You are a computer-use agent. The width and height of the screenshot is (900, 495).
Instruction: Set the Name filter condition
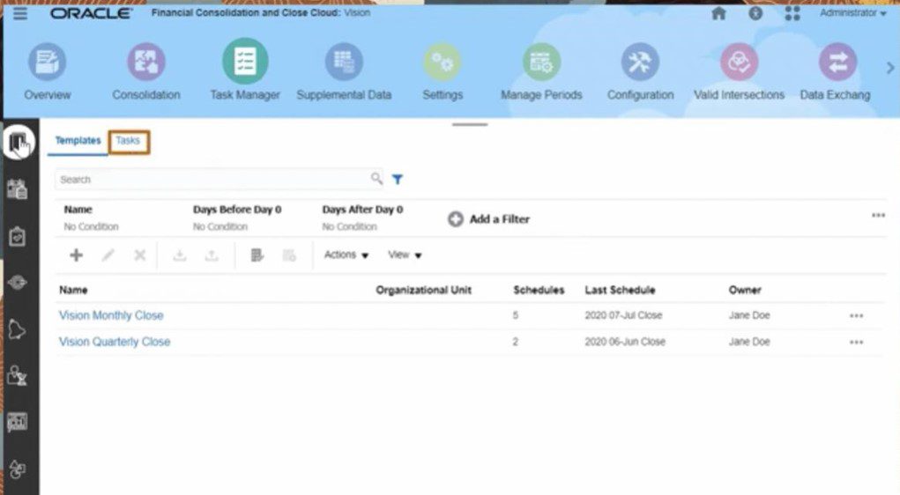[x=92, y=218]
